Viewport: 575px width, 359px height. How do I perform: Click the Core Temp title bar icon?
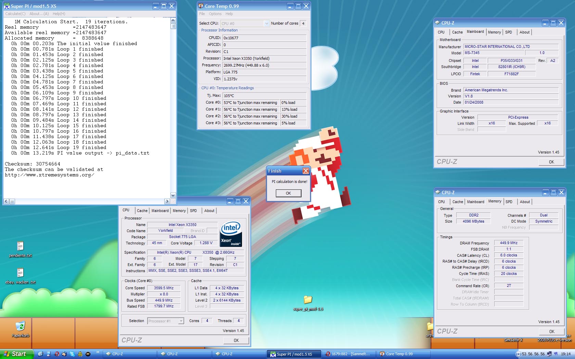[x=201, y=6]
